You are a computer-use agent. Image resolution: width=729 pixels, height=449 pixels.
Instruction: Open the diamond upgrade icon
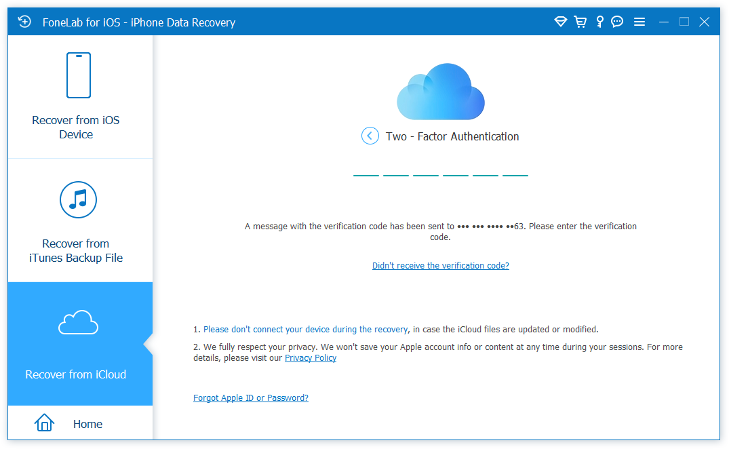[561, 22]
